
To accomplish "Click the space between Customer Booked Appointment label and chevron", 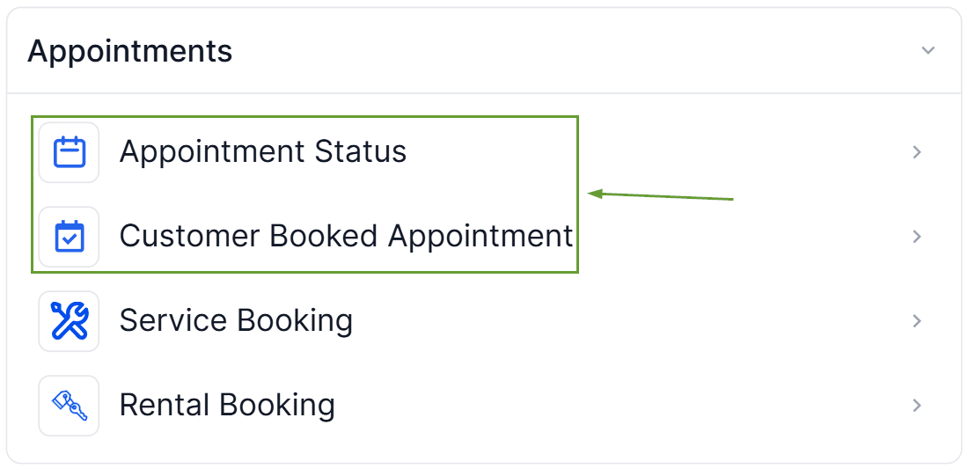I will (x=748, y=237).
